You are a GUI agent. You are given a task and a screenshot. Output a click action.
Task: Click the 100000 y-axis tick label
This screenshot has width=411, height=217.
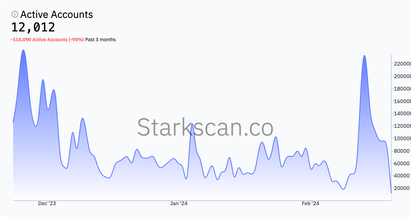pos(402,139)
